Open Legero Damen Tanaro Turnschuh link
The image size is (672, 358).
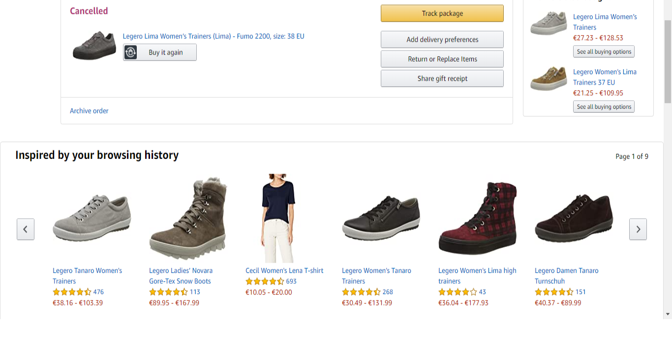[566, 276]
